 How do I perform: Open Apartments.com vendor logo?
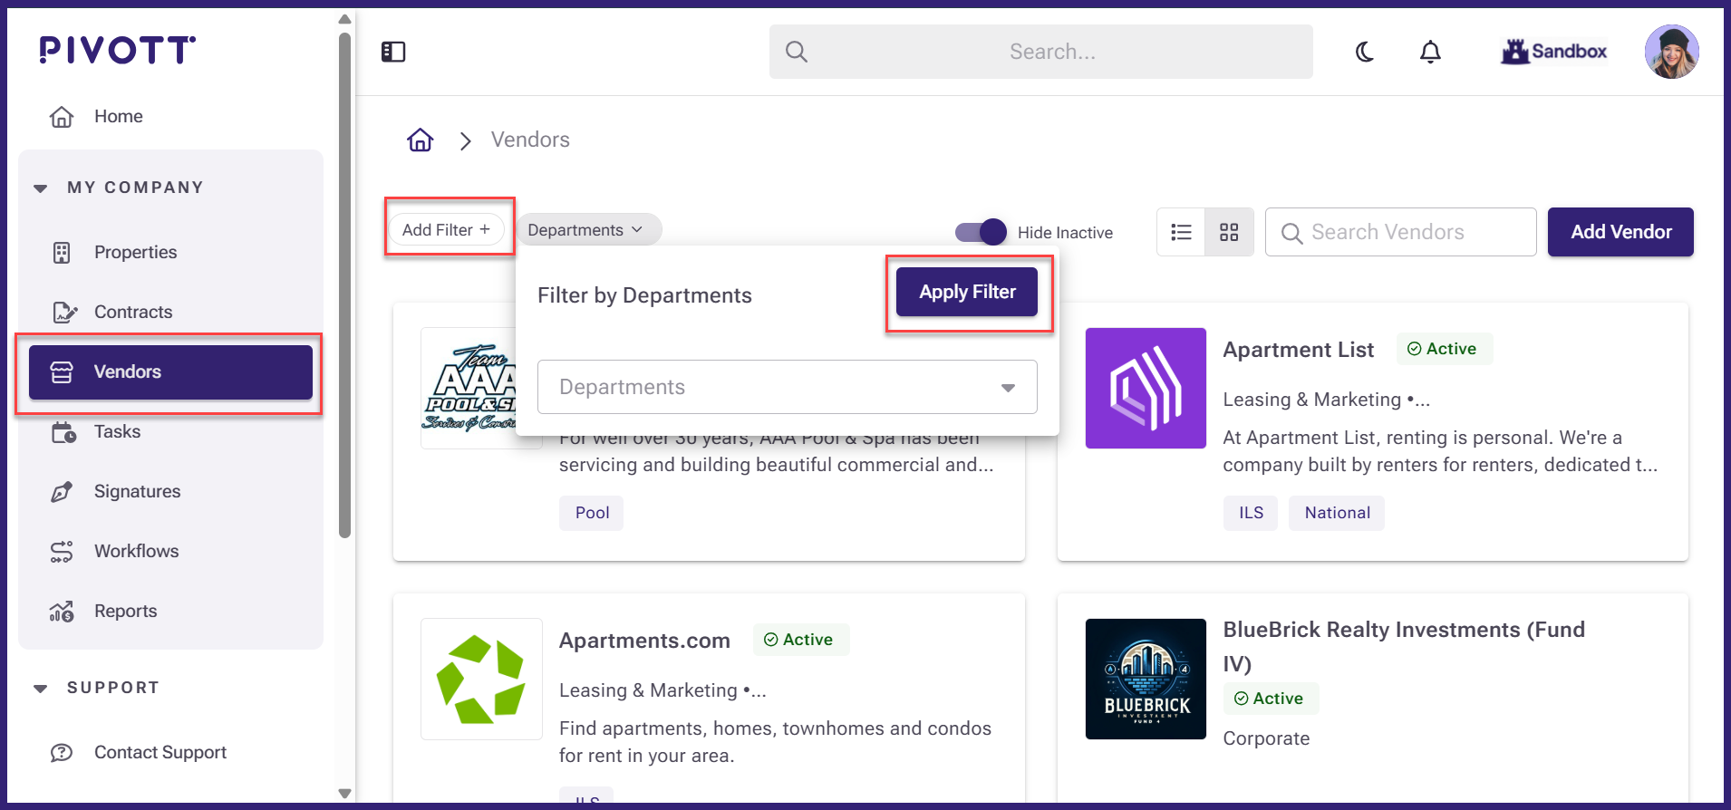point(481,679)
